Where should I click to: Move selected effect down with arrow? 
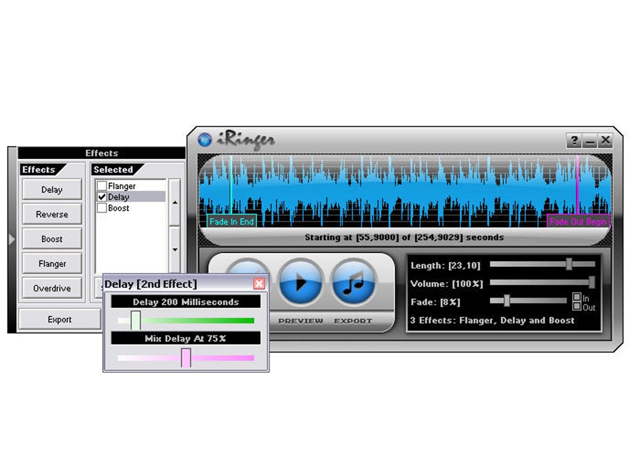click(x=175, y=250)
